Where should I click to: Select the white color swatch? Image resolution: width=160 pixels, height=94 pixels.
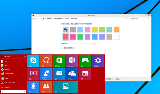117,37
